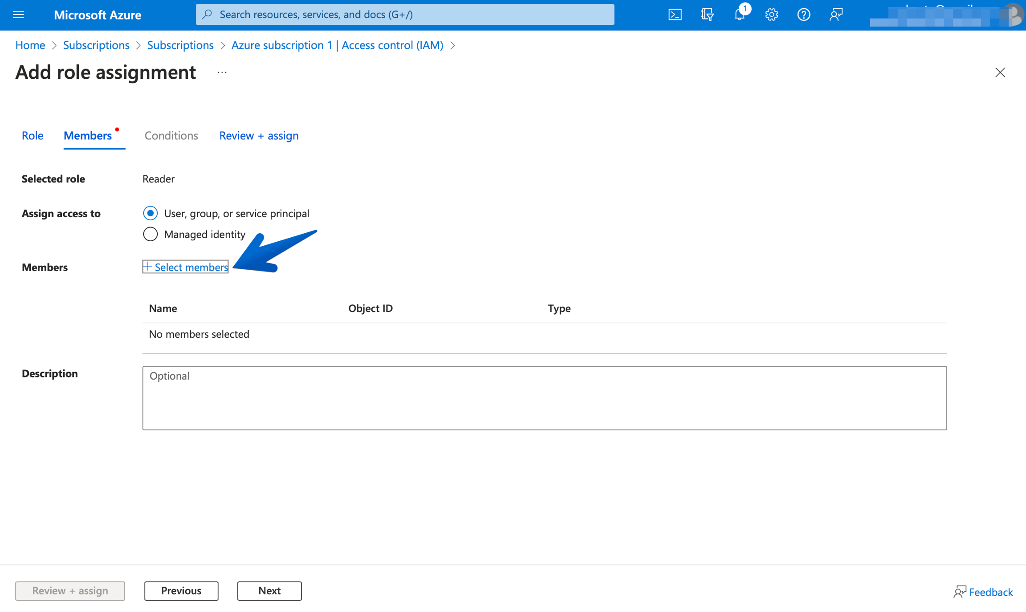Click the account avatar picture
This screenshot has width=1026, height=612.
[x=1014, y=15]
